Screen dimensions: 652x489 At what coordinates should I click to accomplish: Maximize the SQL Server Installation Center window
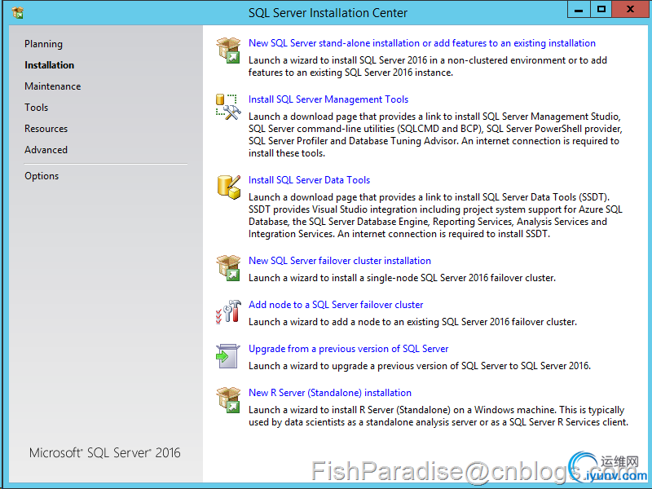point(601,10)
